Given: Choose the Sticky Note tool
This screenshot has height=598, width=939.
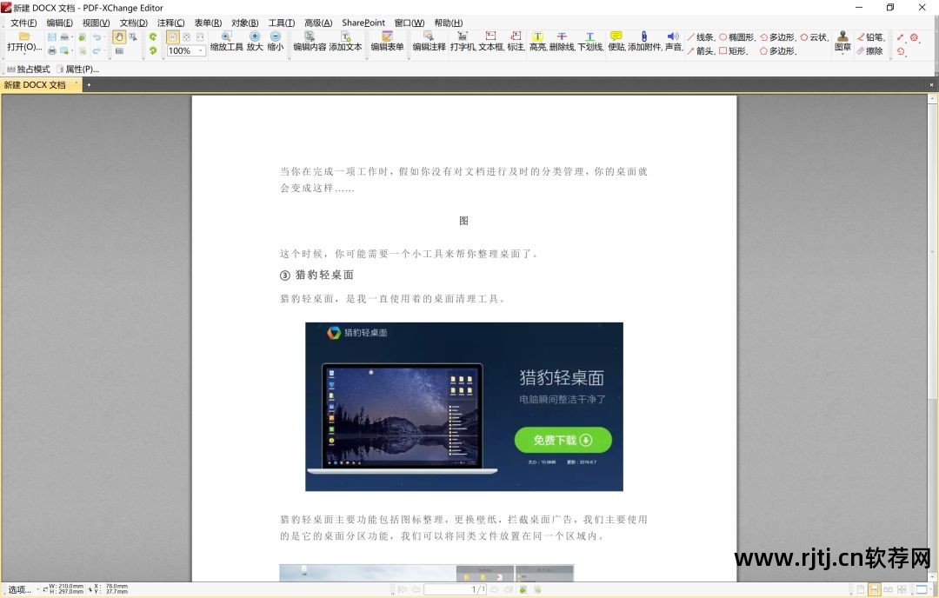Looking at the screenshot, I should (619, 39).
